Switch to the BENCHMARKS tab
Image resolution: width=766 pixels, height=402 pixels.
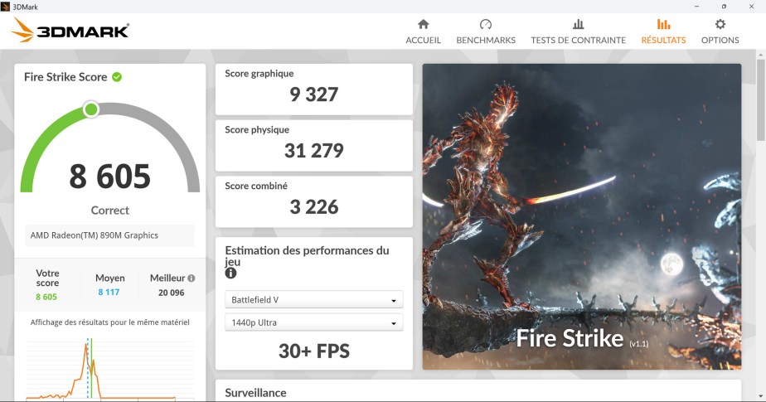click(x=486, y=40)
